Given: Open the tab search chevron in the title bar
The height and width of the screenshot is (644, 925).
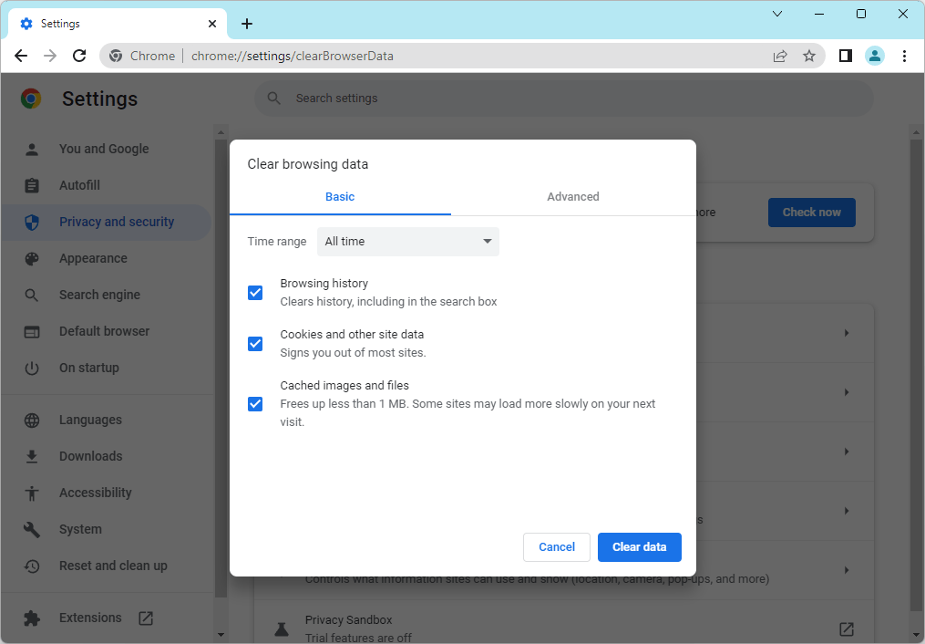Looking at the screenshot, I should coord(777,14).
